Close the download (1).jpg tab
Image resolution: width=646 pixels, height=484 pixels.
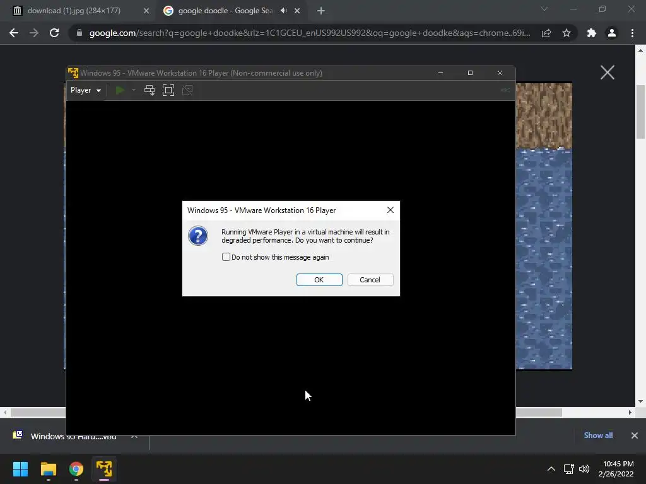point(146,11)
